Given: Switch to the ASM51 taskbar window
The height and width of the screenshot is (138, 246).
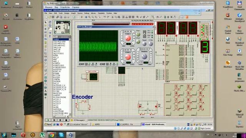Looking at the screenshot, I should [103, 124].
